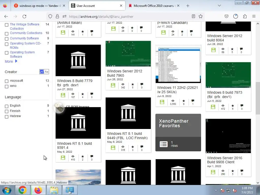This screenshot has height=195, width=260.
Task: Click the page vertical scrollbar thumb
Action: [258, 98]
